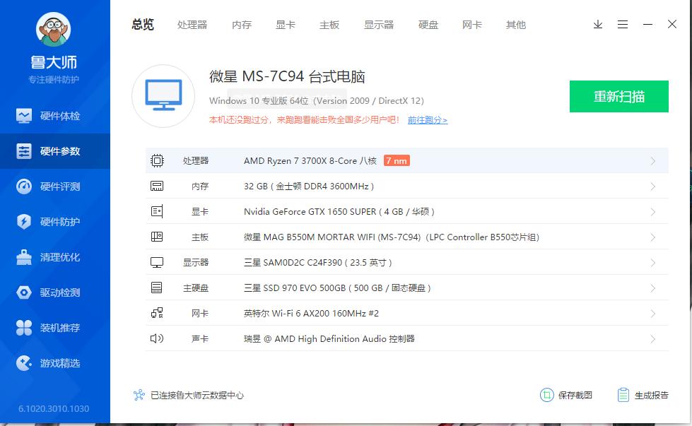Open 清理优化 broom icon

click(x=24, y=257)
